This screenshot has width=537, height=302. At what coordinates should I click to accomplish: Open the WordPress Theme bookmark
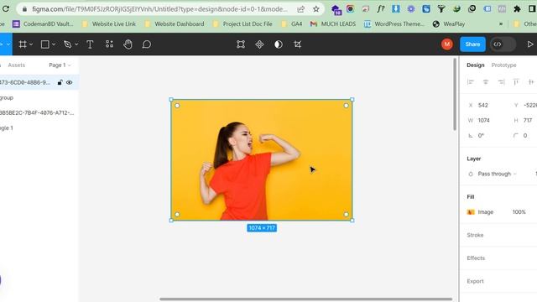[x=394, y=24]
